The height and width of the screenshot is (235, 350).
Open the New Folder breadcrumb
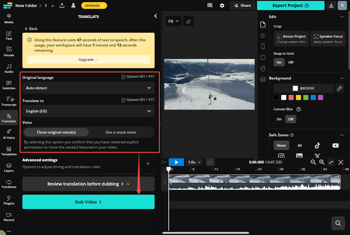click(x=26, y=5)
